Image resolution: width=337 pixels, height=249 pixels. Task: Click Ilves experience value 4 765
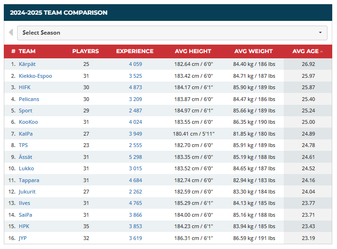135,203
